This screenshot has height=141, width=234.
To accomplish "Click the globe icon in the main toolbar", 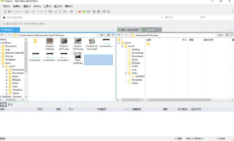I will (71, 12).
